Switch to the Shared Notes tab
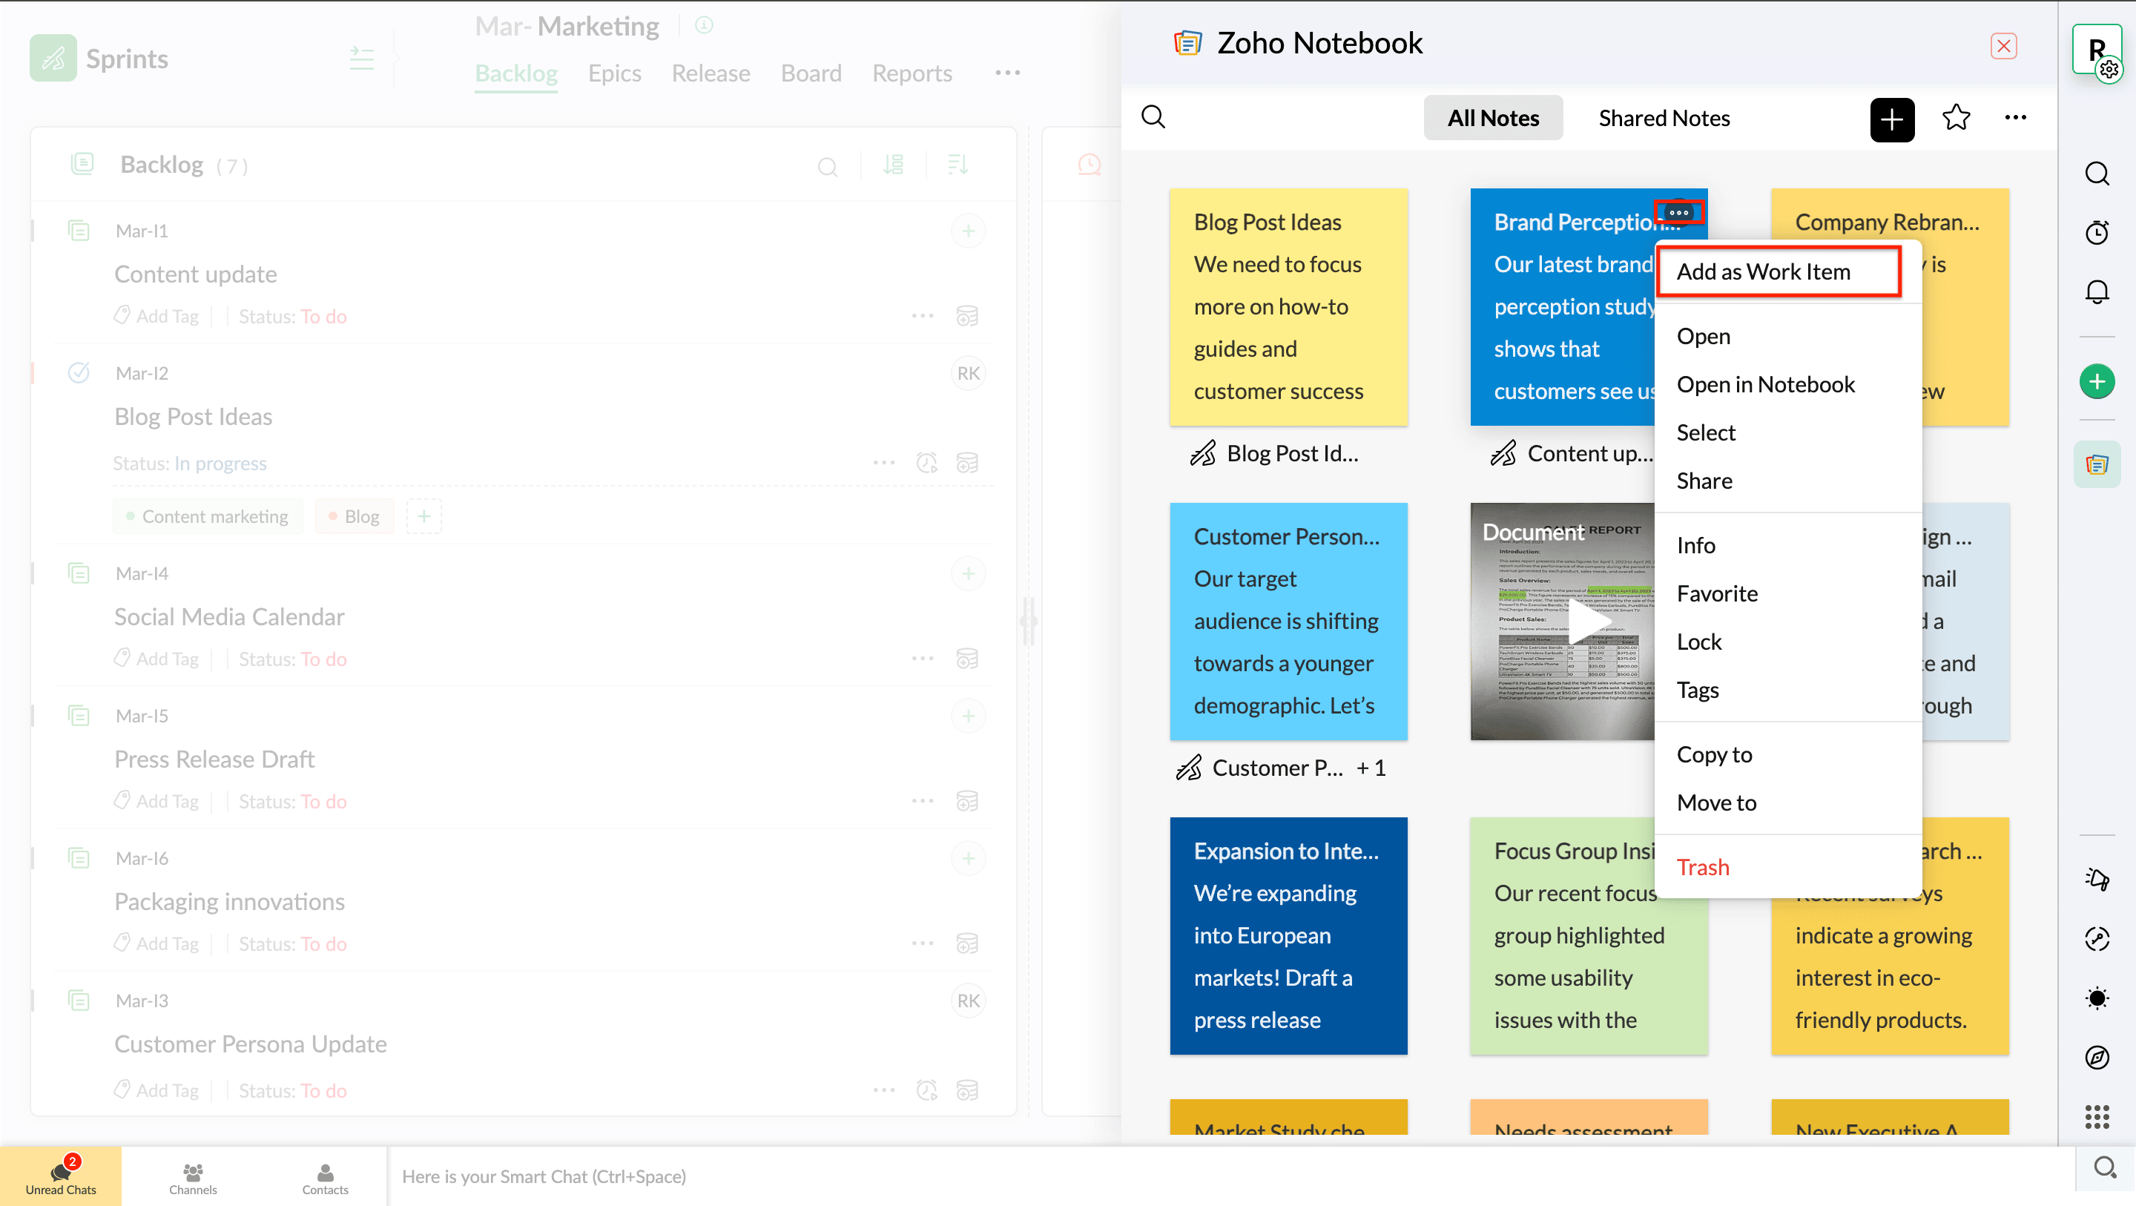 (1664, 118)
